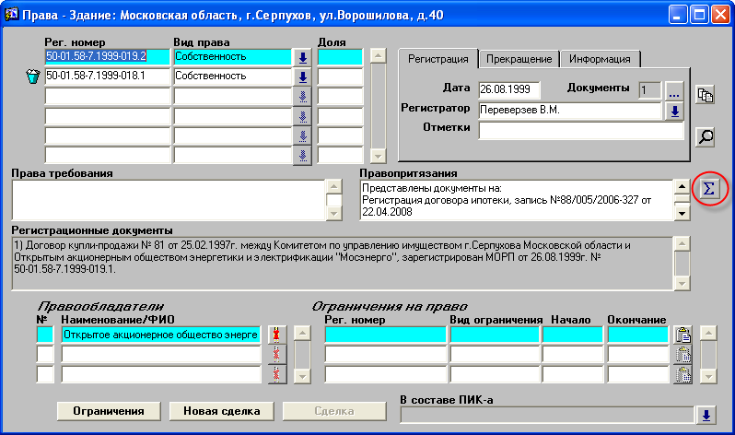The image size is (735, 435).
Task: Click the Ограничения button
Action: point(109,411)
